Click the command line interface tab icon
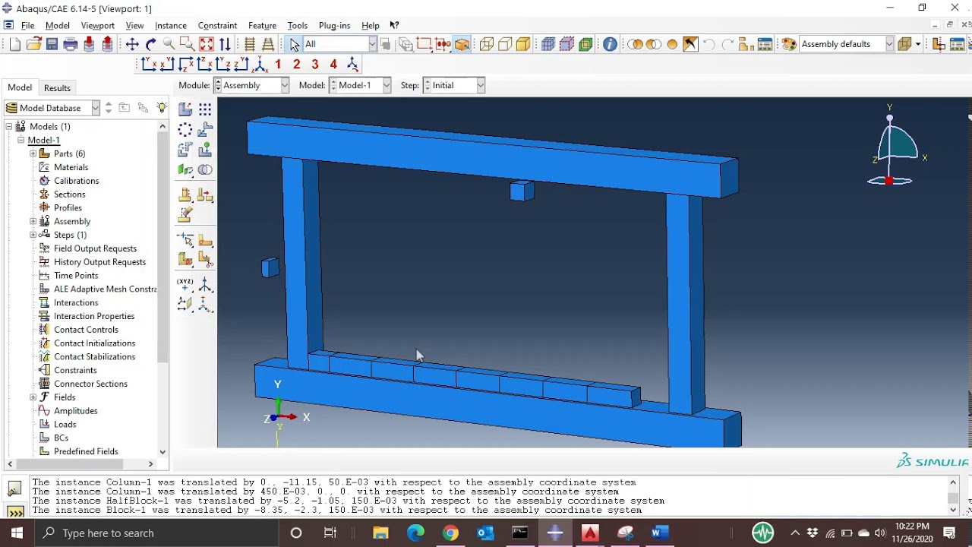Image resolution: width=972 pixels, height=547 pixels. [14, 512]
